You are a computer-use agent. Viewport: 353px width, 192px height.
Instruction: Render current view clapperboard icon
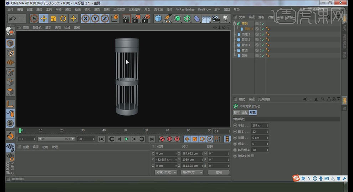click(126, 18)
